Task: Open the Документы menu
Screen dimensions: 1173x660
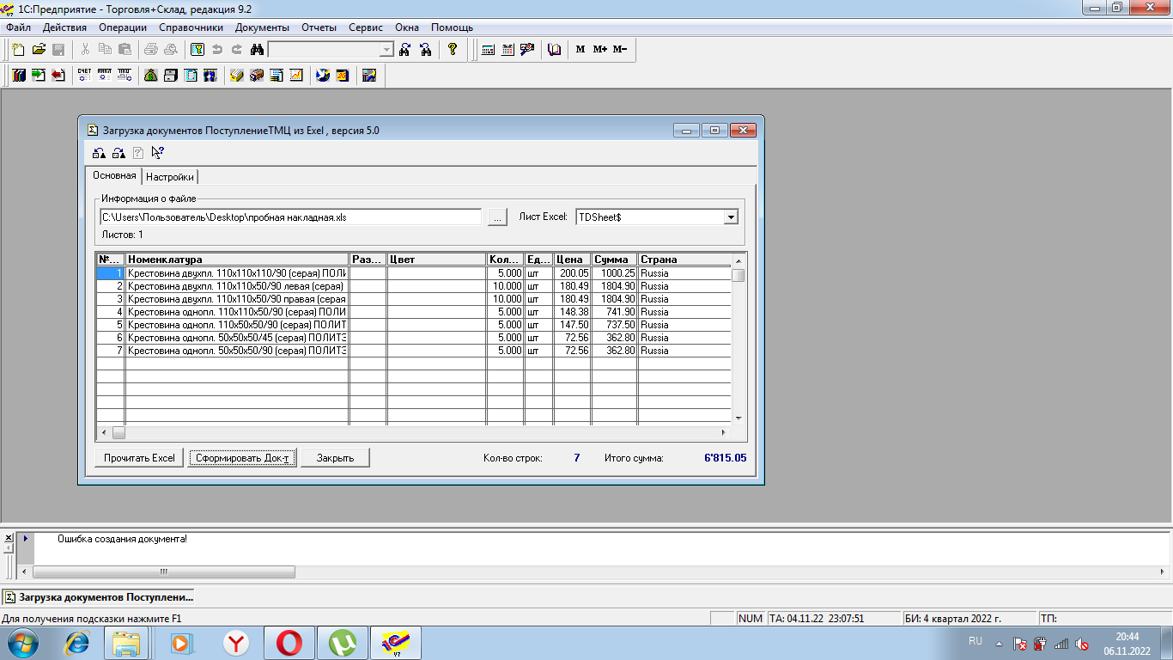Action: pos(262,27)
